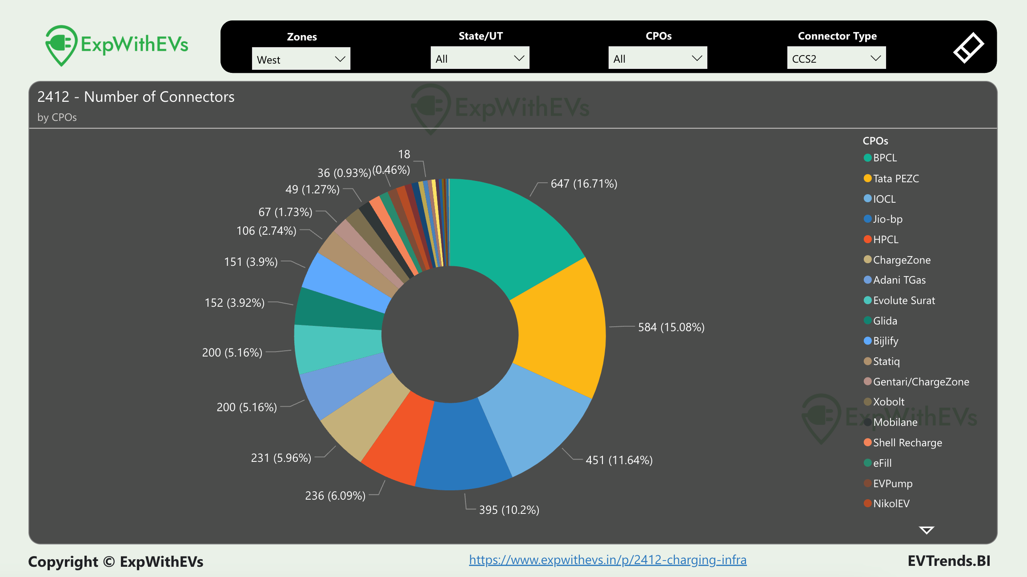The height and width of the screenshot is (577, 1027).
Task: Click the EVTrends.BI footer text
Action: pos(949,561)
